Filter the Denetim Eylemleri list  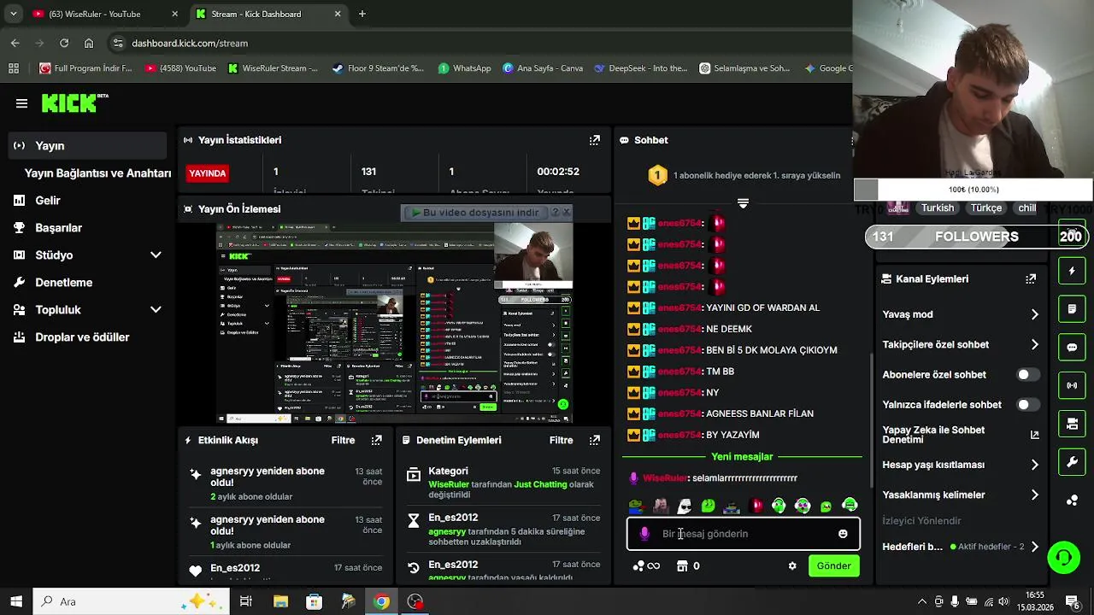pyautogui.click(x=561, y=440)
